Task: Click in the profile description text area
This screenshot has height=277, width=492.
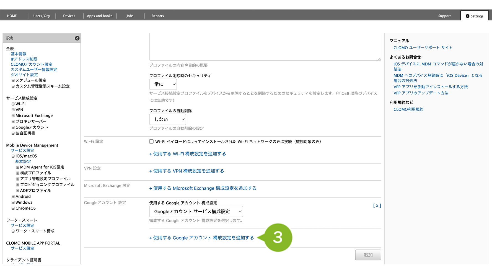Action: (x=265, y=47)
